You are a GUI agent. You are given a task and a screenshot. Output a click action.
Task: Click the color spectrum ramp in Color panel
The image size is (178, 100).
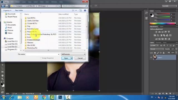pyautogui.click(x=163, y=24)
